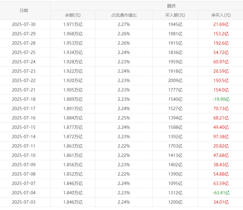Click the 2025-07-03 date cell
Image resolution: width=243 pixels, height=210 pixels.
24,202
